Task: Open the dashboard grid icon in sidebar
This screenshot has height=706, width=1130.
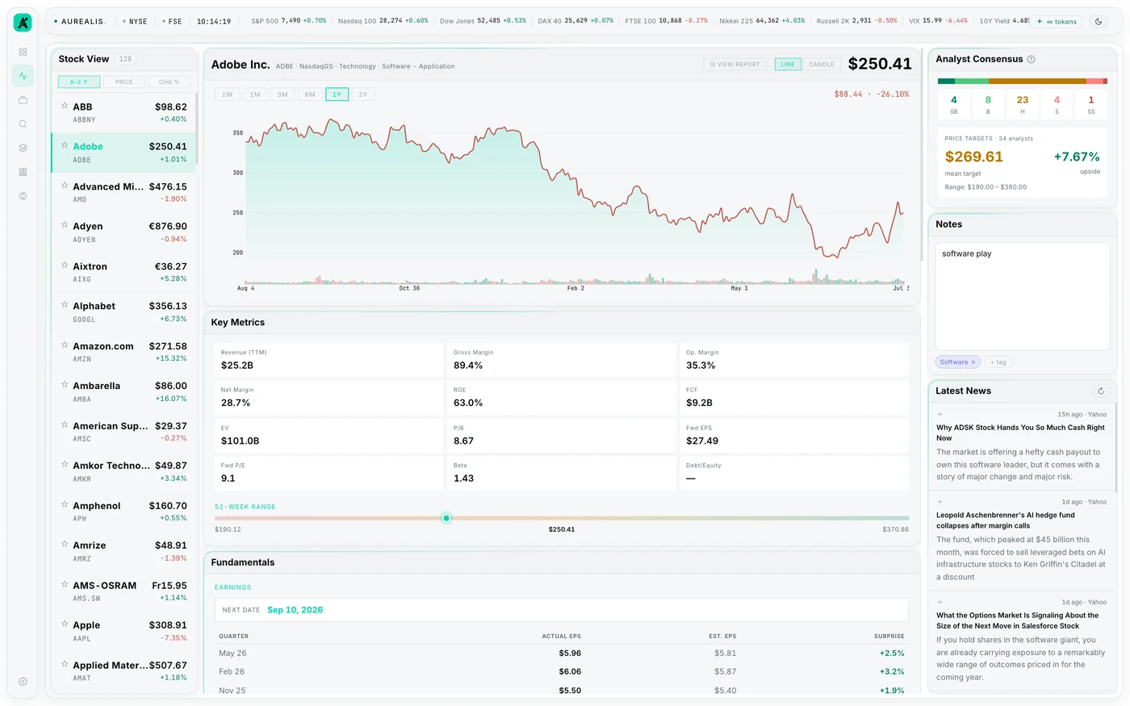Action: 23,52
